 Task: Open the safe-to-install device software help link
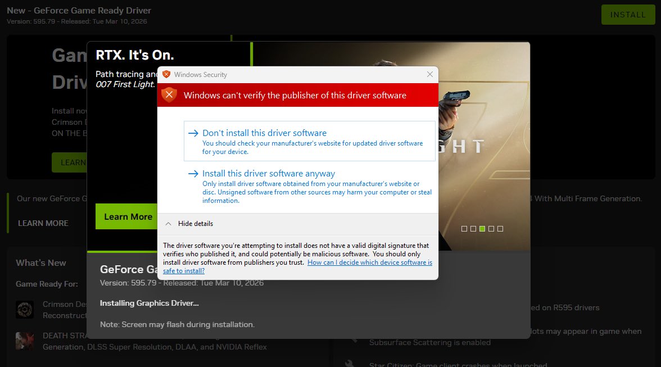[298, 267]
